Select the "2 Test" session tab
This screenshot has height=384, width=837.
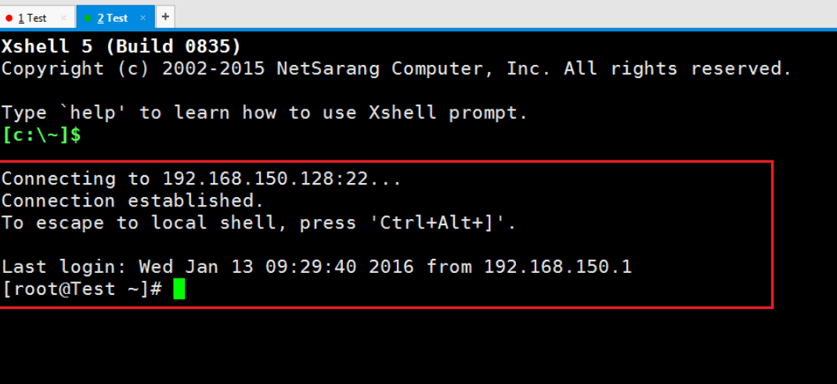click(115, 17)
